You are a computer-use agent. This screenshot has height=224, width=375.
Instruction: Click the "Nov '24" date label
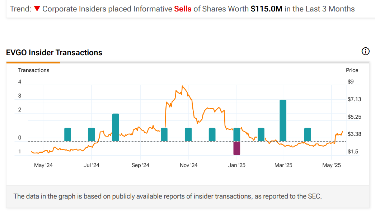pos(189,165)
